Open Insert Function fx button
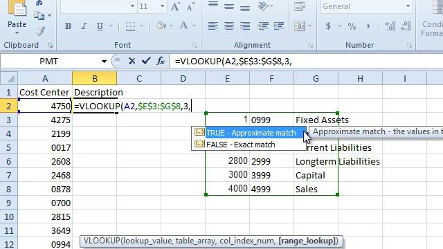The image size is (443, 249). [161, 61]
